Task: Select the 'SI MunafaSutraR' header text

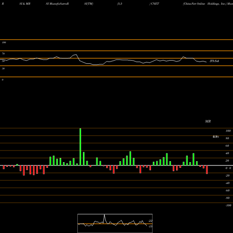Action: [57, 4]
